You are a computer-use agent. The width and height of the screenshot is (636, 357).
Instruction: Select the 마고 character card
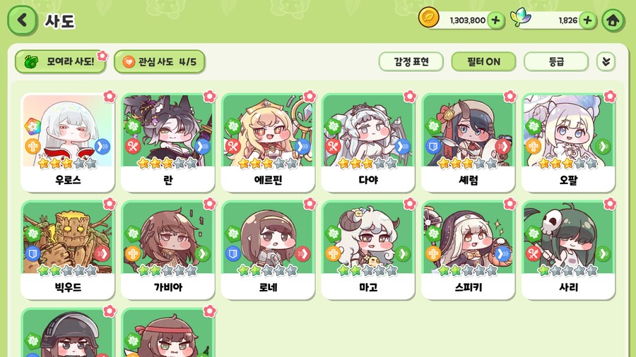point(368,250)
